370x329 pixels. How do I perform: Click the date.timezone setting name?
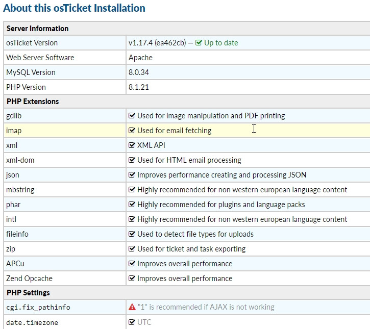pos(32,322)
